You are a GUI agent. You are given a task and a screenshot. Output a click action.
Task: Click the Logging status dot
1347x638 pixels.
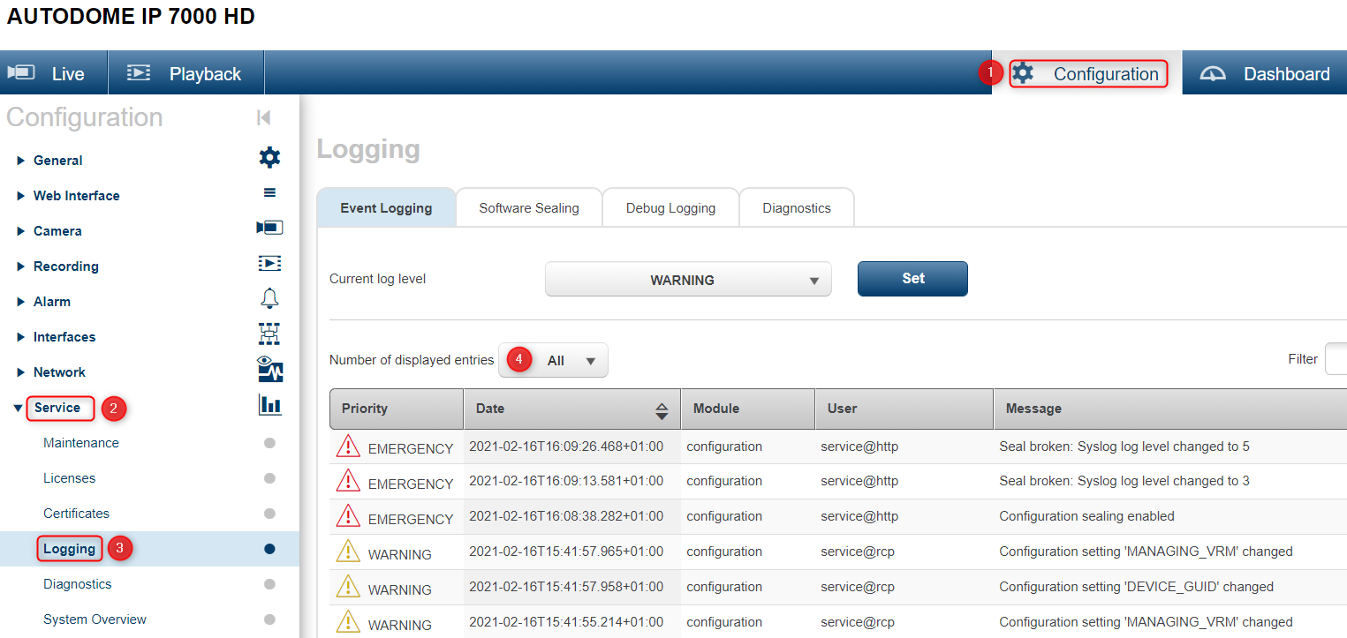(x=269, y=549)
